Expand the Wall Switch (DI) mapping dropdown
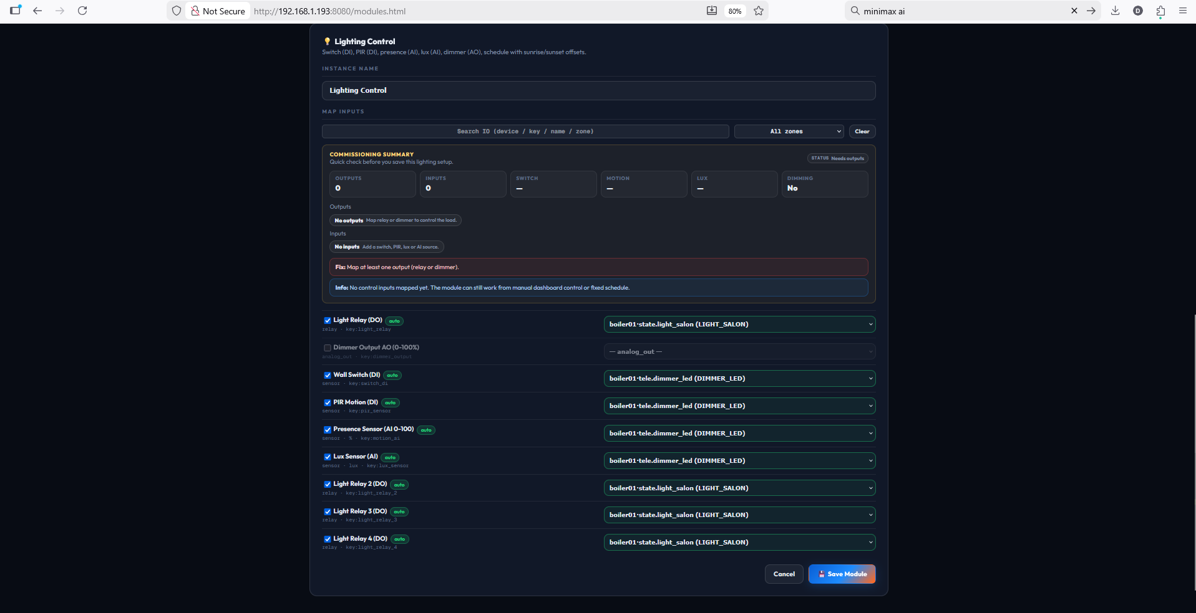Screen dimensions: 1196x613 [739, 379]
